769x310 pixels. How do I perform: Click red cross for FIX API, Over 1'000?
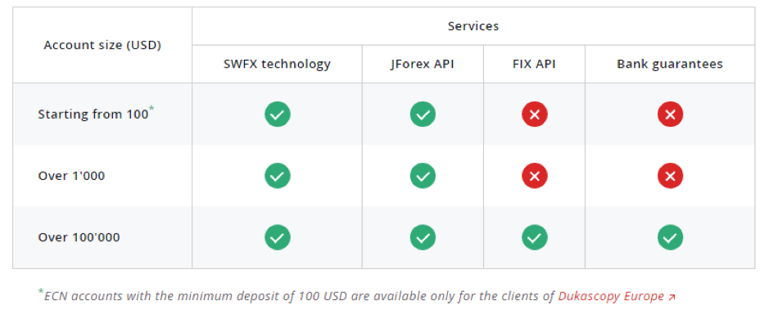pyautogui.click(x=535, y=176)
